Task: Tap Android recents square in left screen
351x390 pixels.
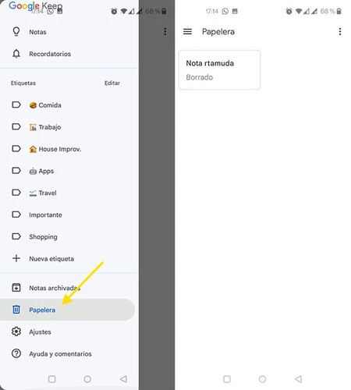Action: (51, 379)
